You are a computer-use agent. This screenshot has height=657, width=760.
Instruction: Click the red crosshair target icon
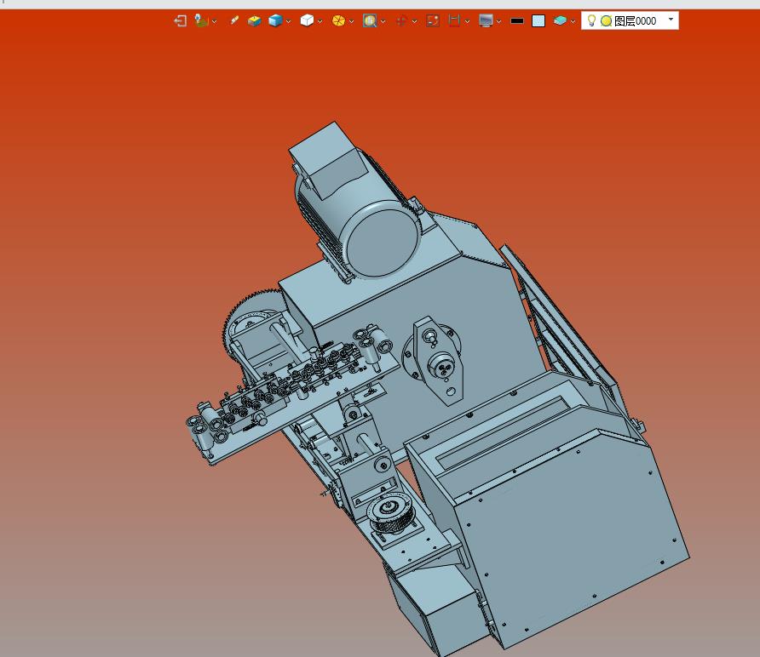tap(400, 20)
